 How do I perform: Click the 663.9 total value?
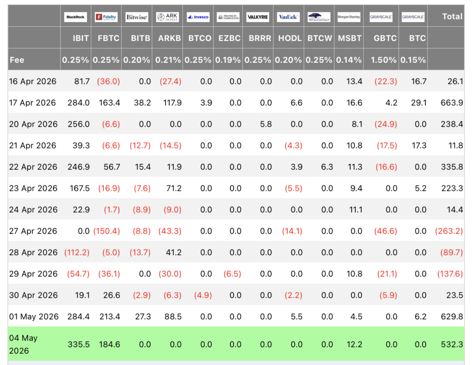(452, 103)
